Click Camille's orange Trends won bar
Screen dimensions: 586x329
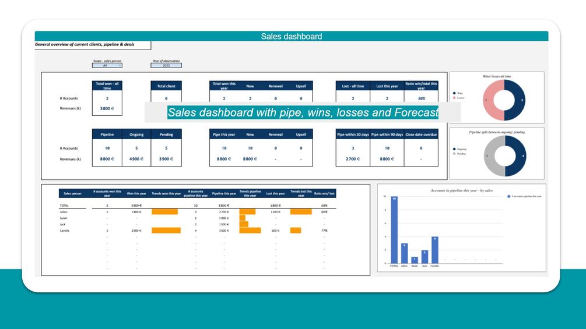pyautogui.click(x=166, y=231)
